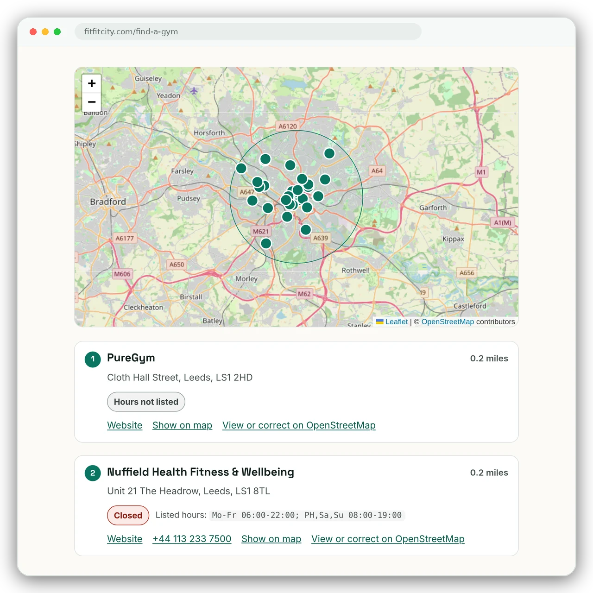The image size is (593, 593).
Task: Click the yellow minimize window button
Action: [x=45, y=32]
